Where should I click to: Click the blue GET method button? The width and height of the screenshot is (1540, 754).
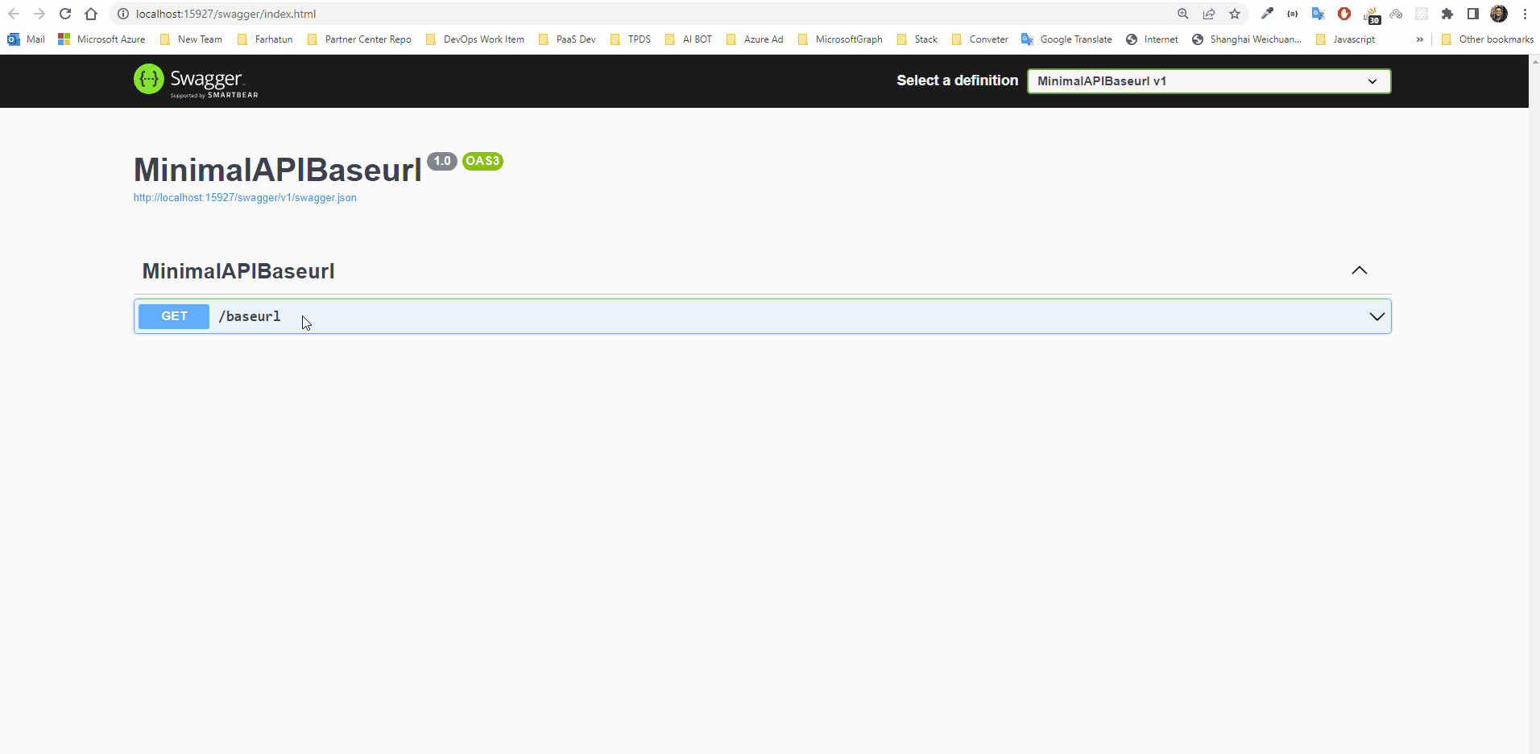pos(173,316)
